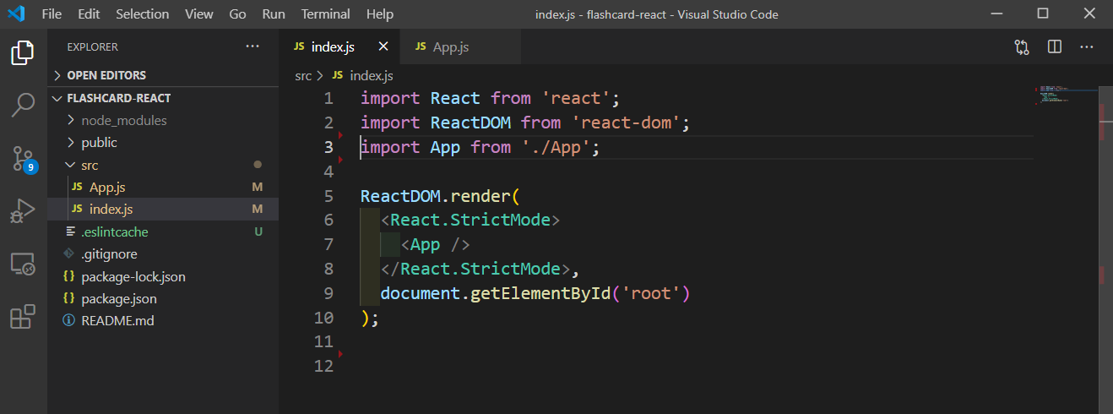
Task: Open the Edit menu
Action: click(x=88, y=14)
